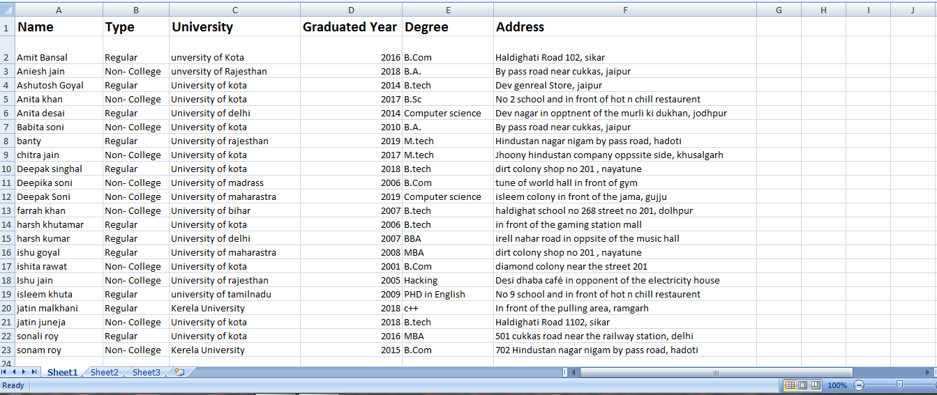Viewport: 937px width, 395px height.
Task: Switch to Page Break Preview view
Action: point(815,385)
